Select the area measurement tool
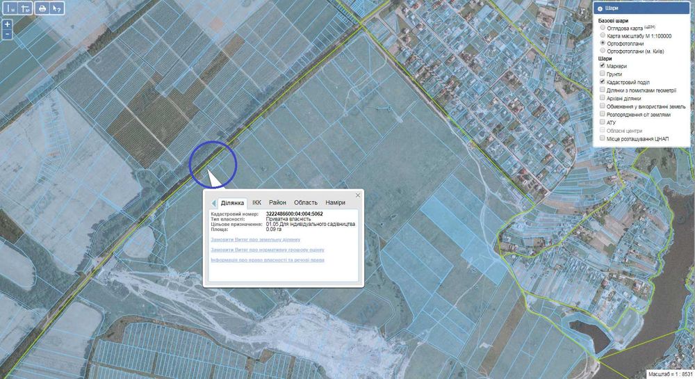Viewport: 695px width, 379px height. tap(26, 8)
